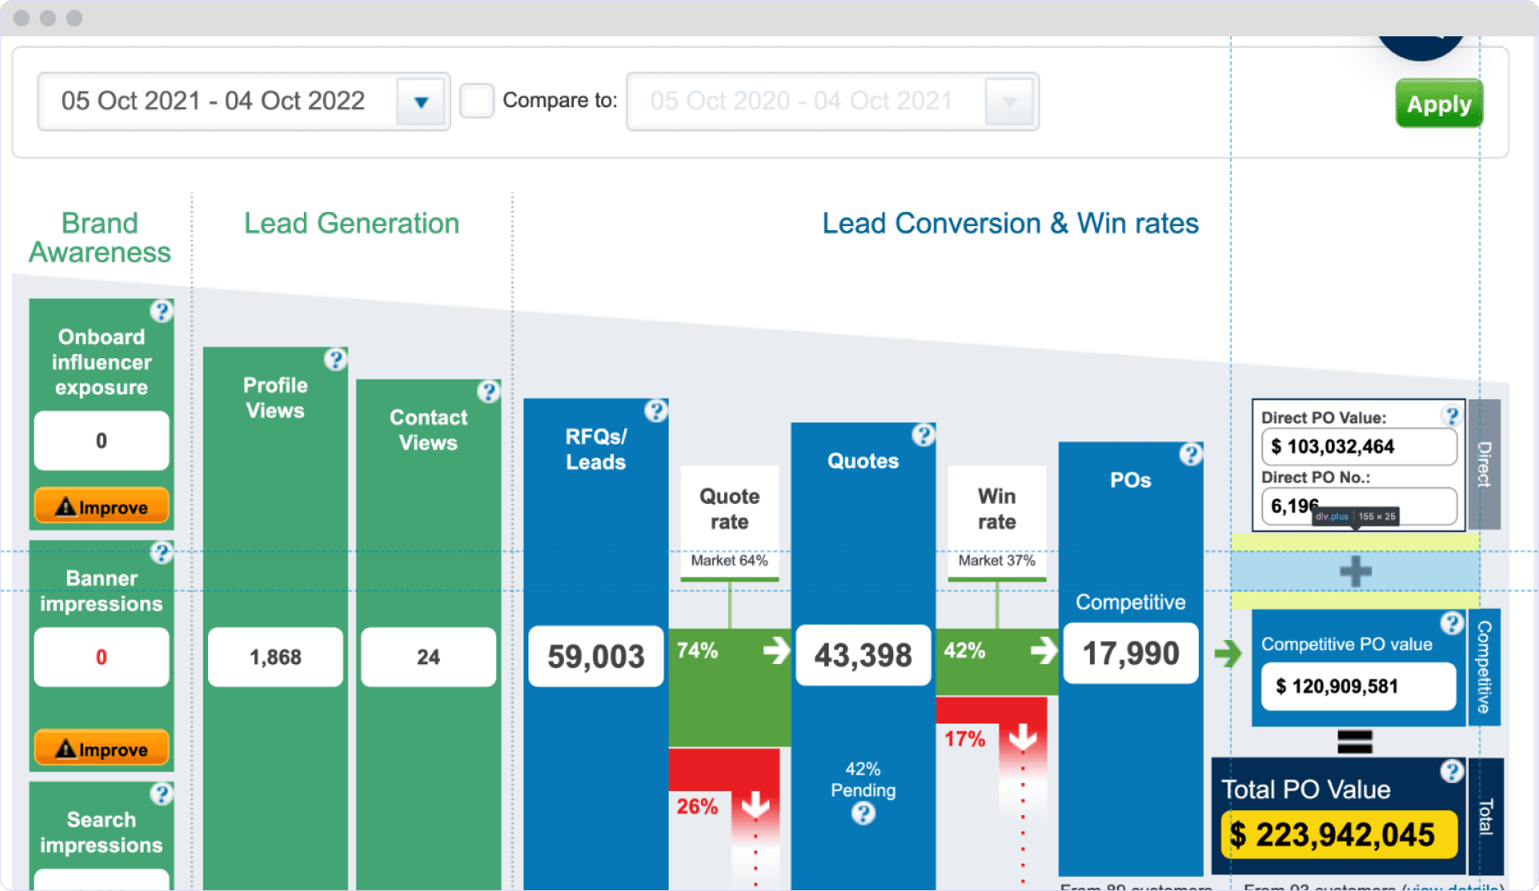Click the Profile Views help icon
The height and width of the screenshot is (891, 1539).
point(334,360)
